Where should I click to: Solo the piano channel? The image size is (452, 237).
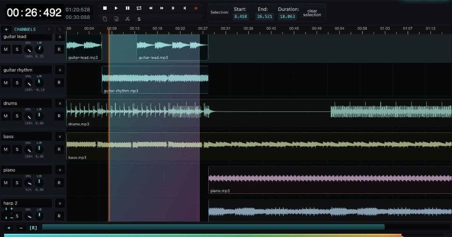17,183
